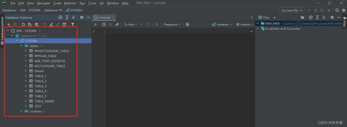Click the Refresh icon in Database Explorer toolbar

23,24
